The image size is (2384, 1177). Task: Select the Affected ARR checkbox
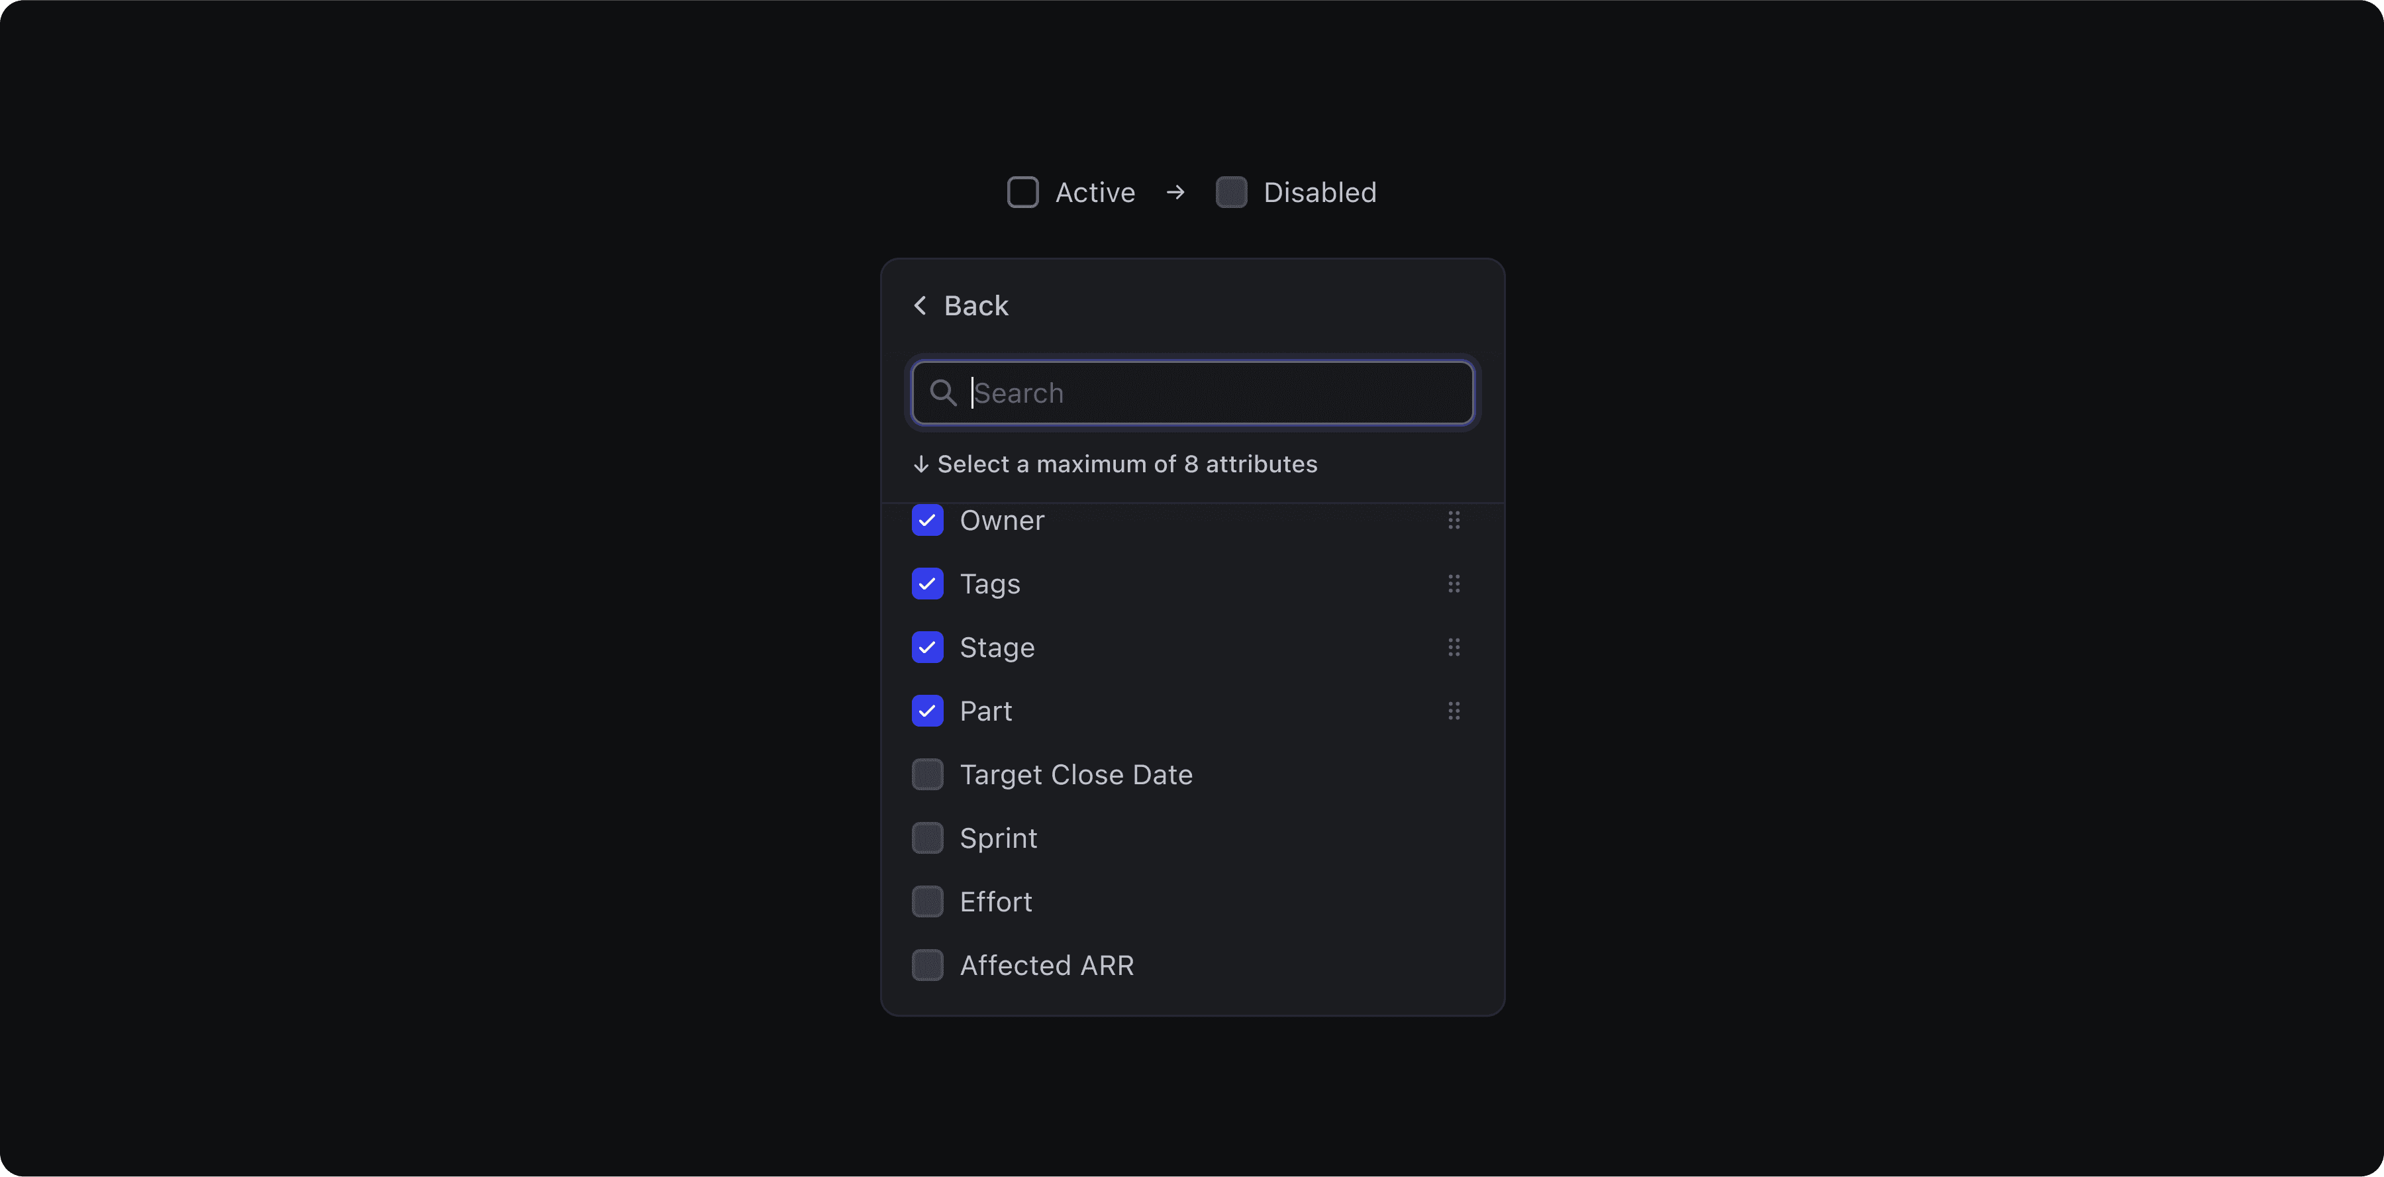[x=927, y=965]
